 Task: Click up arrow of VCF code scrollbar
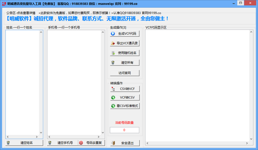point(251,32)
